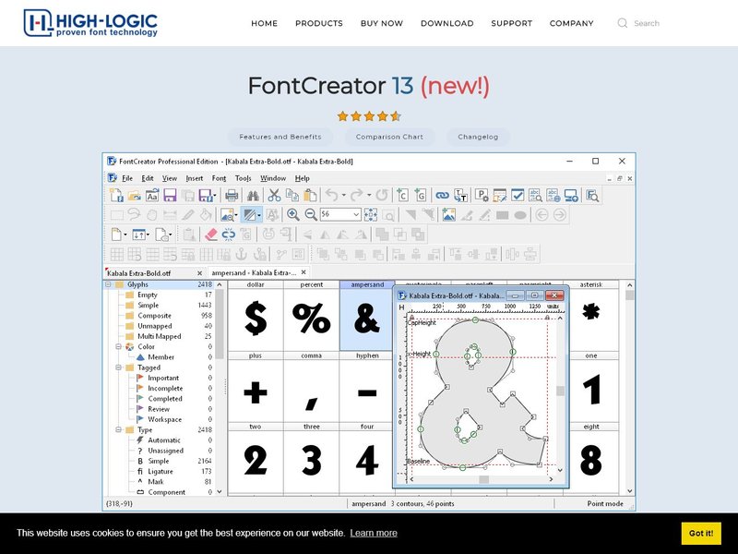Screen dimensions: 738x554
Task: Open the Tools menu
Action: [x=243, y=178]
